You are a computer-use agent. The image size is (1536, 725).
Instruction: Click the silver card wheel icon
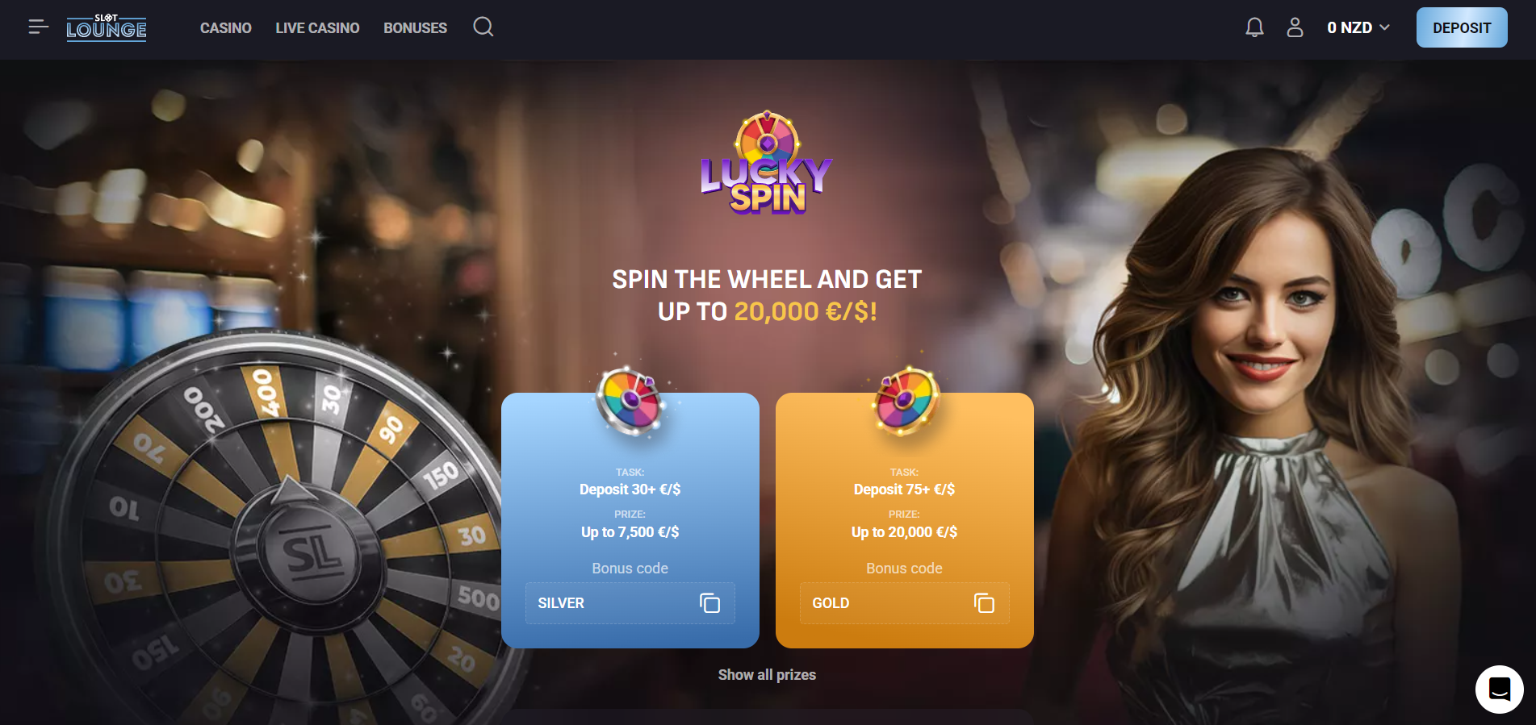tap(631, 401)
